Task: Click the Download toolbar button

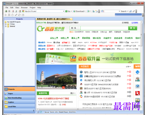Action: [78, 11]
